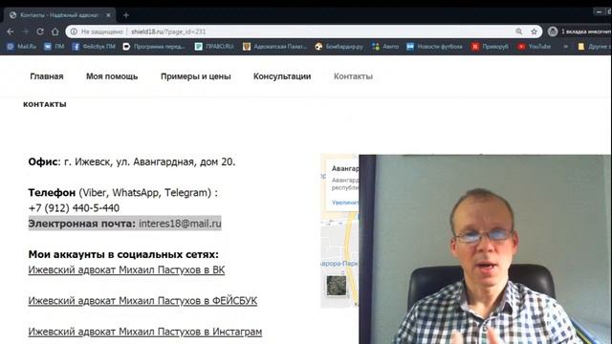Click the Телефон (Viber, WhatsApp, Telegram) label

pyautogui.click(x=123, y=193)
